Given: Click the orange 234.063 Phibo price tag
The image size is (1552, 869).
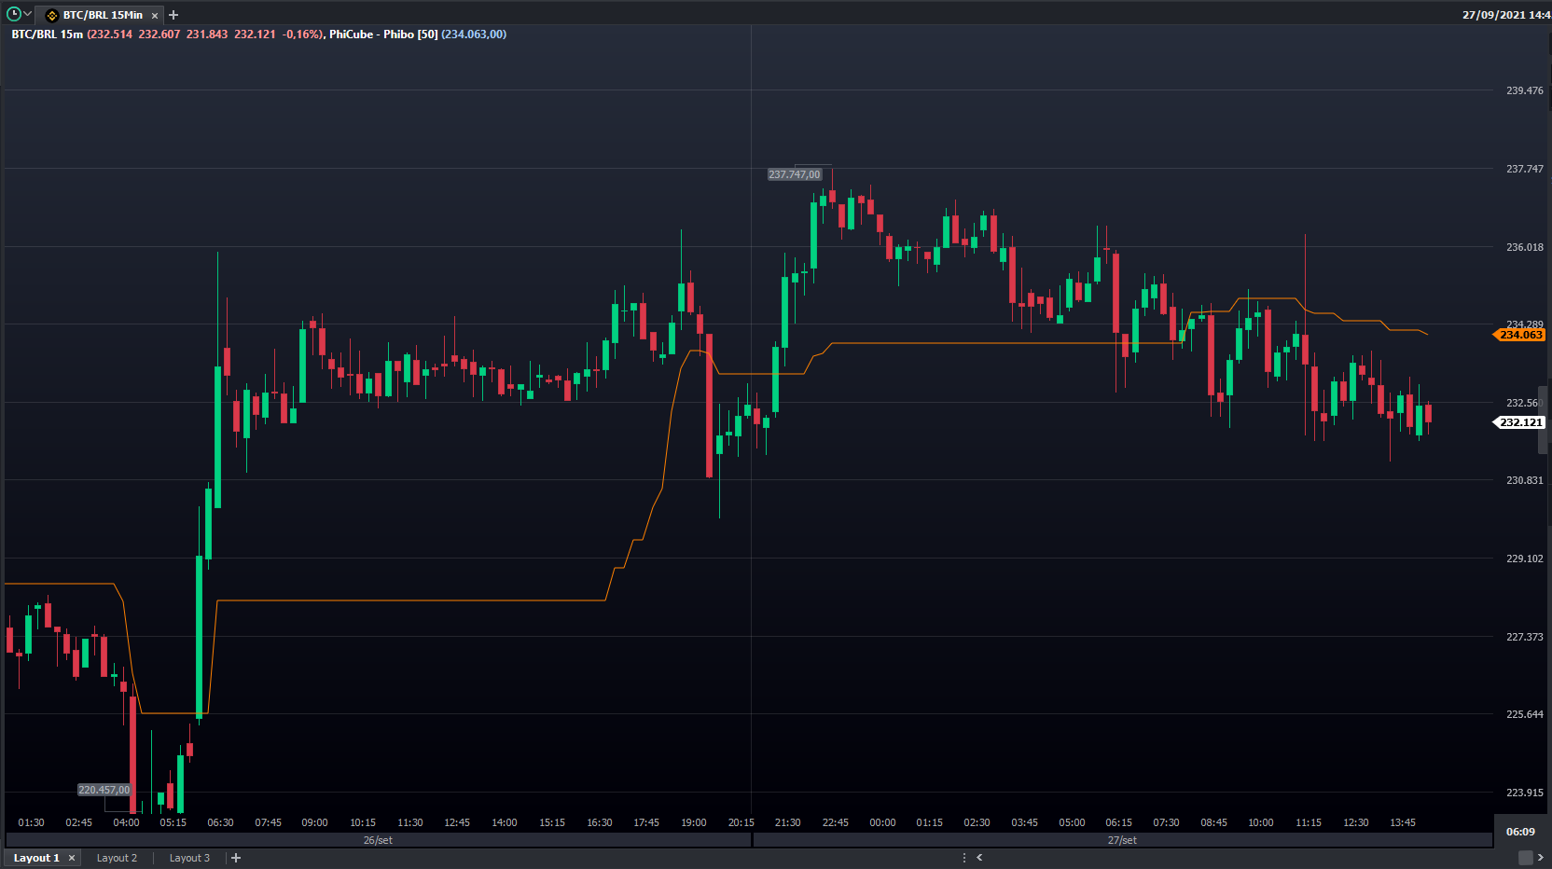Looking at the screenshot, I should coord(1520,335).
